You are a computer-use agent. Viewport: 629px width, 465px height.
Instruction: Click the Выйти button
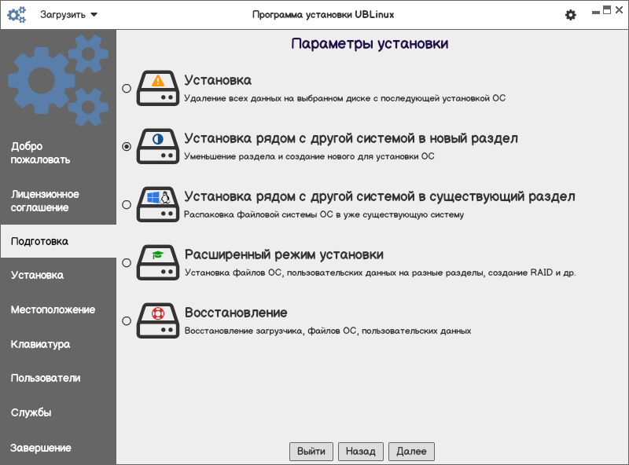point(311,452)
